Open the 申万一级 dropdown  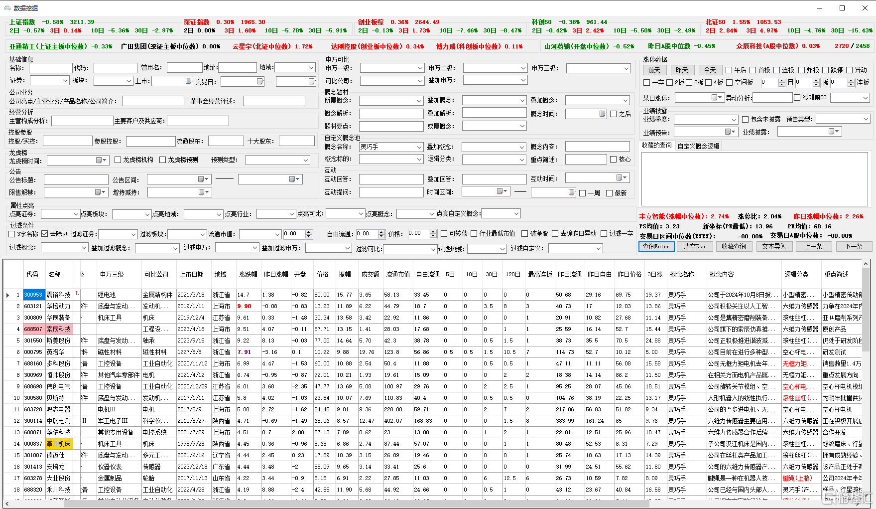419,68
